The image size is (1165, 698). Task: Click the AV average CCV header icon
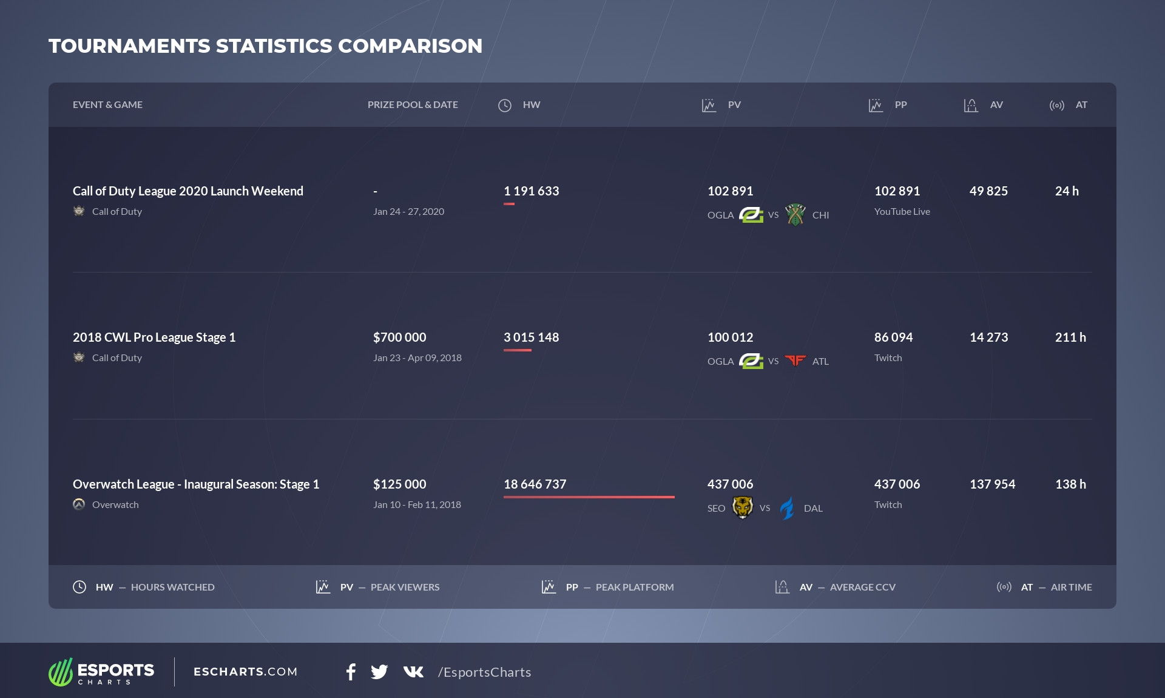click(971, 106)
